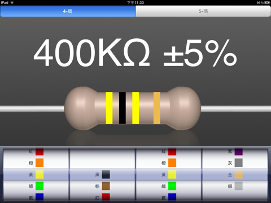The width and height of the screenshot is (271, 203).
Task: Choose red swatch in multiplier wheel
Action: pyautogui.click(x=172, y=152)
